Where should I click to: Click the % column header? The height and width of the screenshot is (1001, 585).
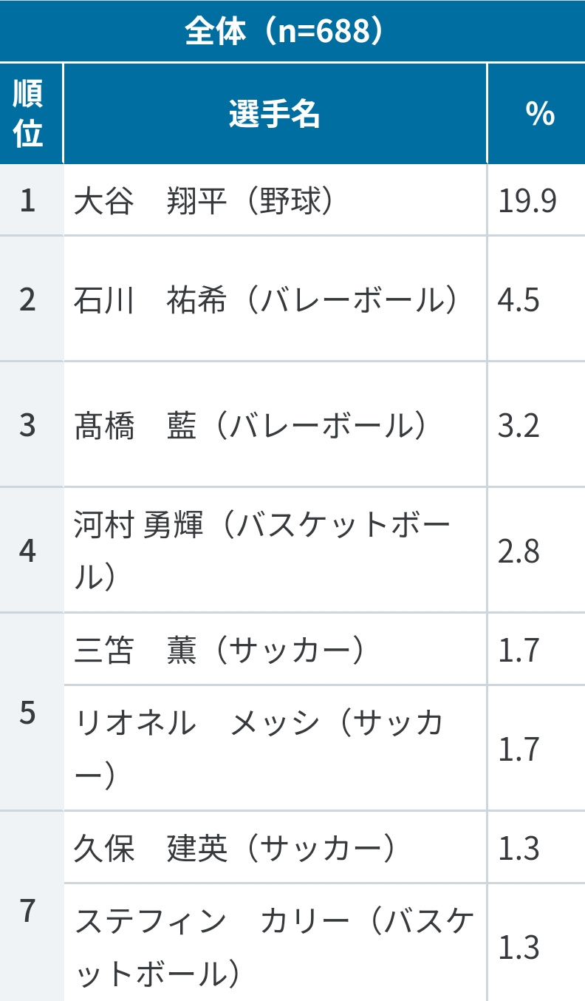[536, 114]
